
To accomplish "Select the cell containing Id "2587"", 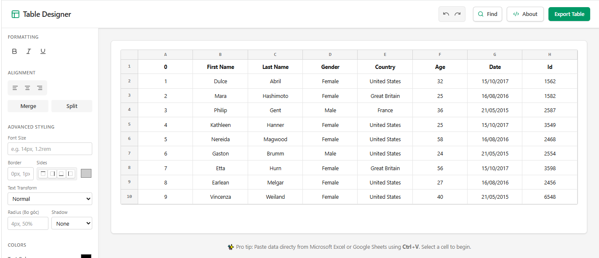I will (x=550, y=111).
